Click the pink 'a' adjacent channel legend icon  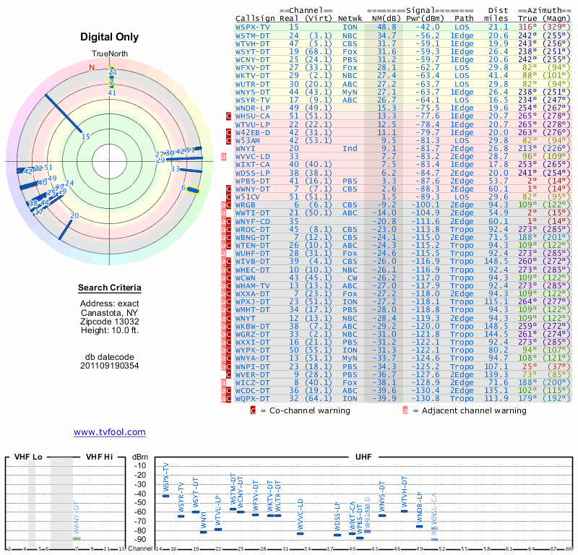point(405,410)
